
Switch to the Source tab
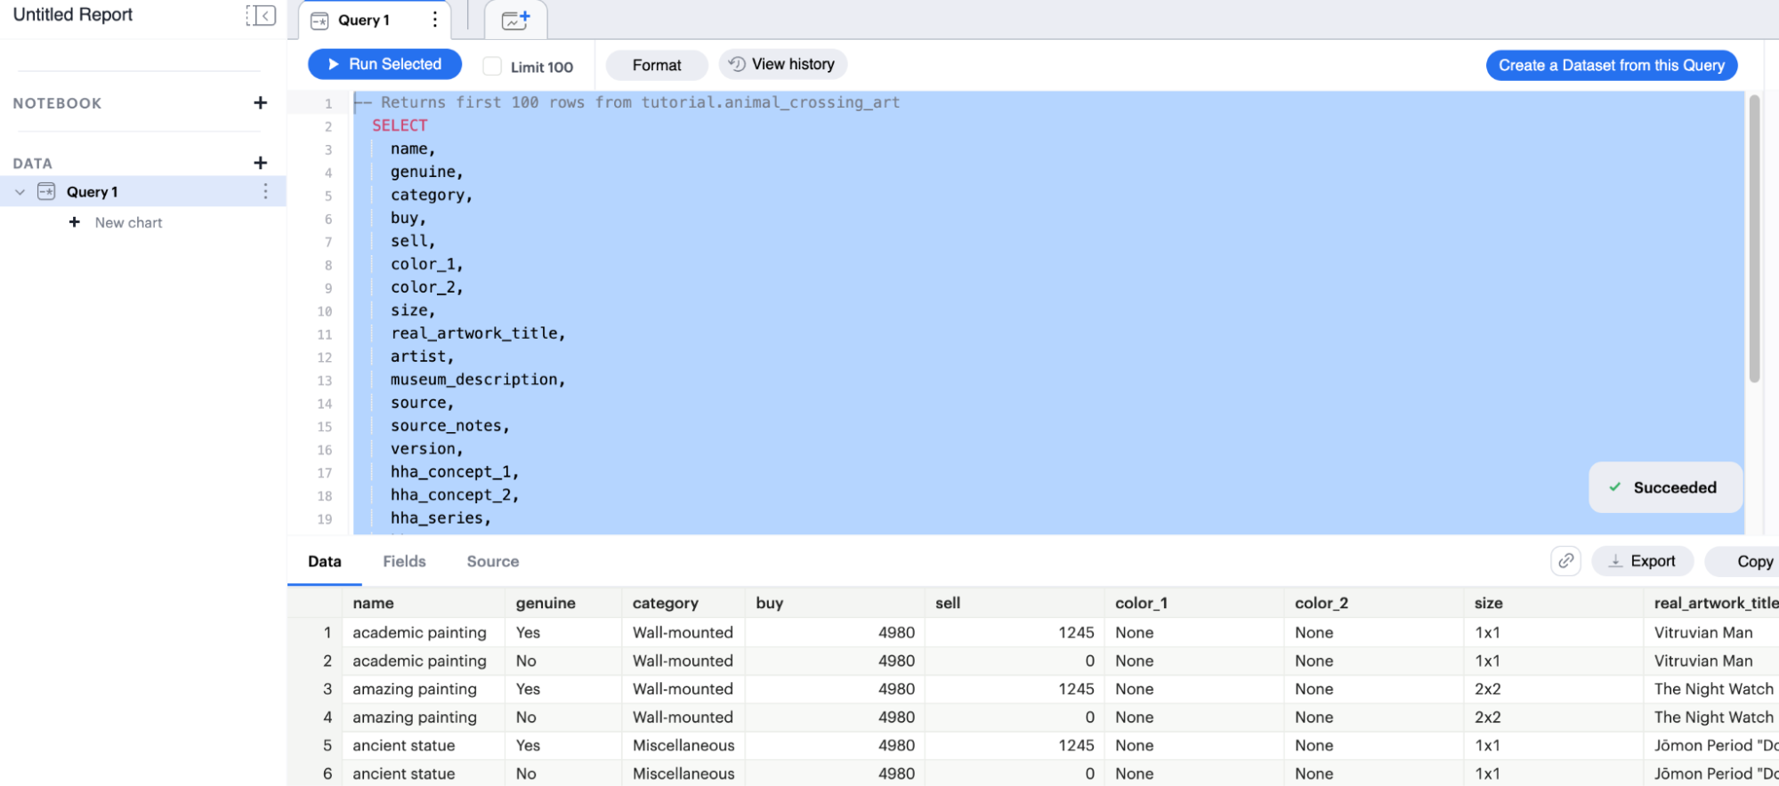tap(492, 561)
